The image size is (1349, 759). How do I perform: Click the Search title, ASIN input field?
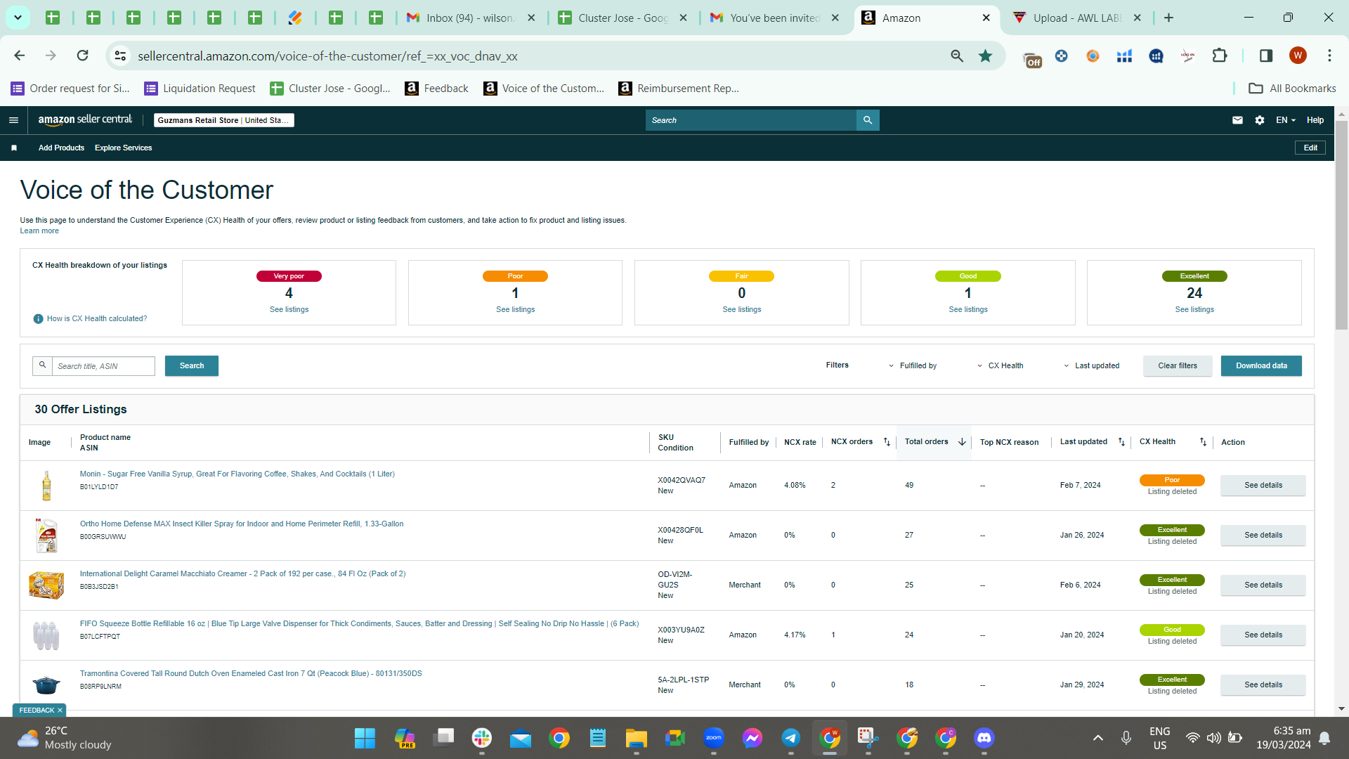tap(103, 366)
